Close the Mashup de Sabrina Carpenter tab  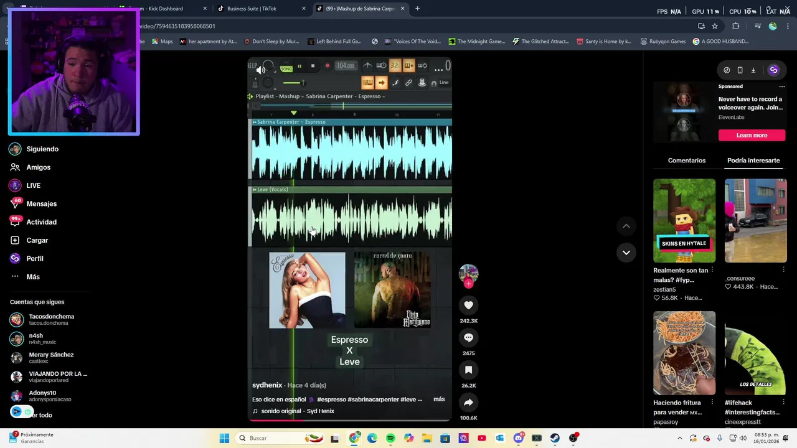point(403,9)
